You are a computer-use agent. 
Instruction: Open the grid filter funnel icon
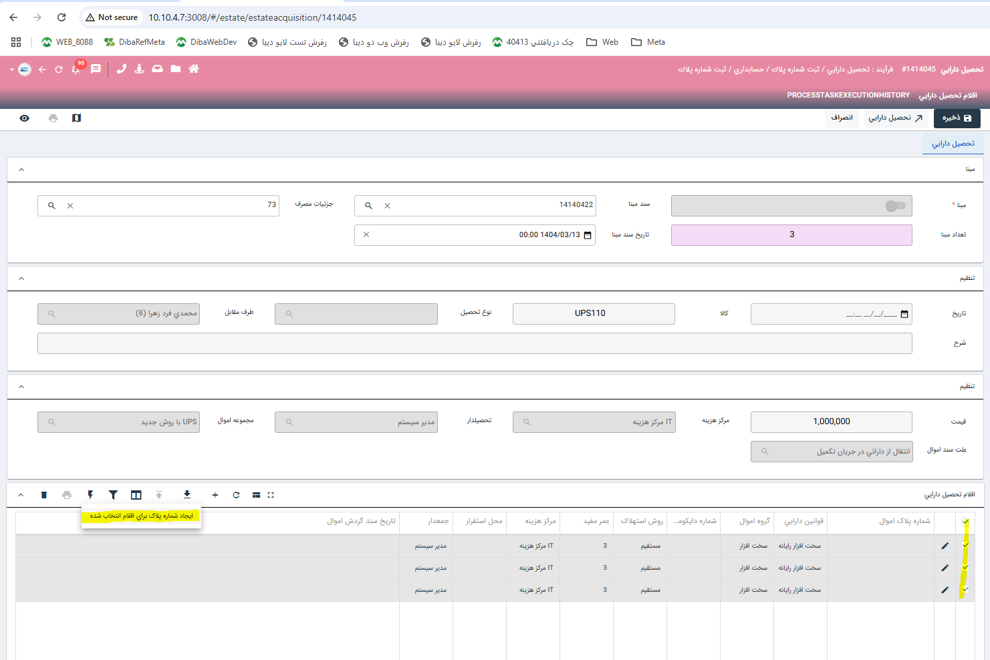[x=113, y=495]
